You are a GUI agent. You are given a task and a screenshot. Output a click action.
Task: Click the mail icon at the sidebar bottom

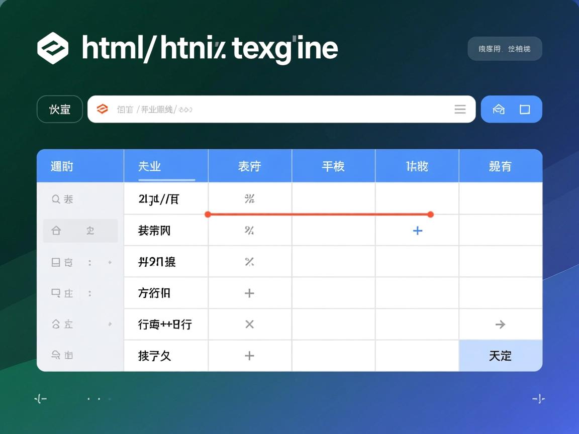coord(56,355)
